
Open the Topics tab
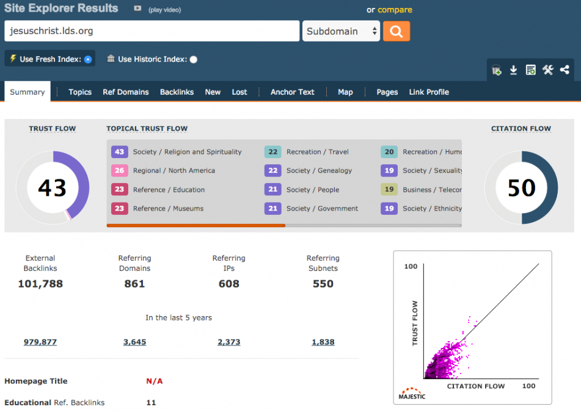tap(80, 92)
